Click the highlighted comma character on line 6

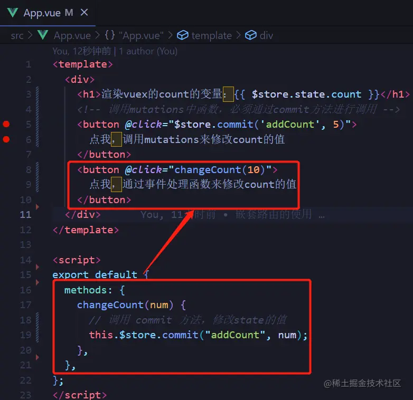point(116,139)
